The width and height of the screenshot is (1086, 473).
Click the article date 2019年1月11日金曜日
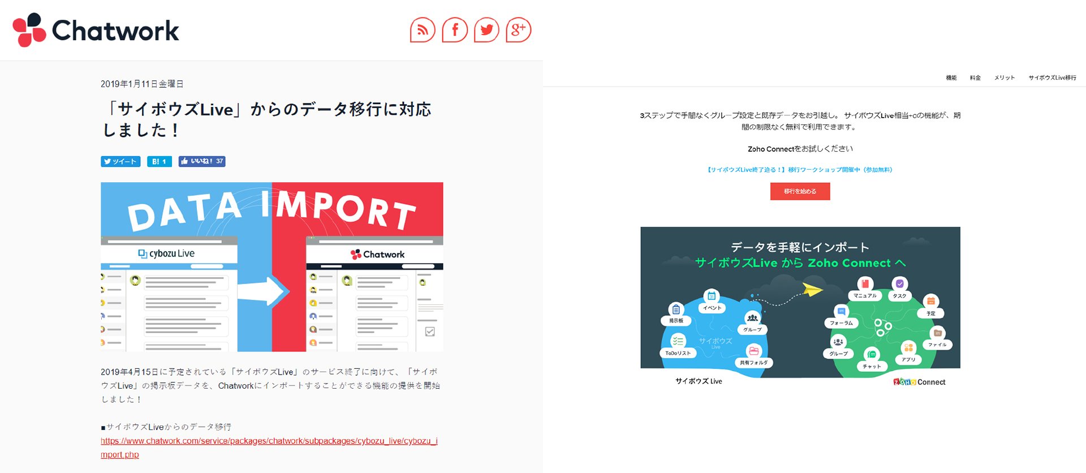[142, 84]
